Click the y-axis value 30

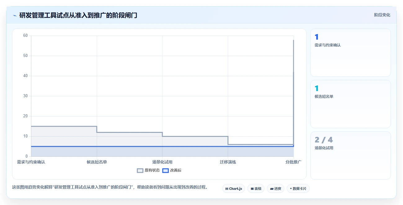[25, 96]
